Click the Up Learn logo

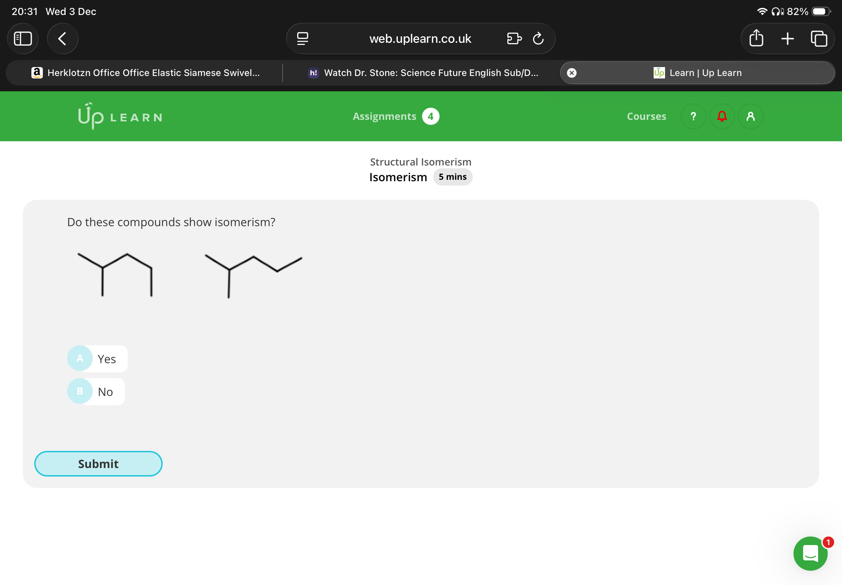(120, 116)
